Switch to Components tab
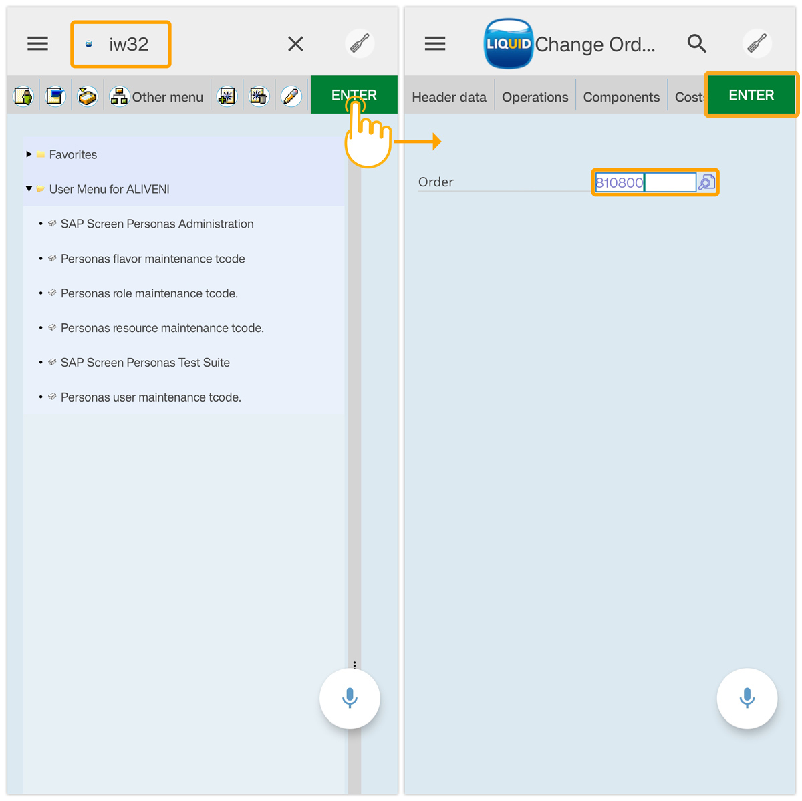 pyautogui.click(x=622, y=97)
